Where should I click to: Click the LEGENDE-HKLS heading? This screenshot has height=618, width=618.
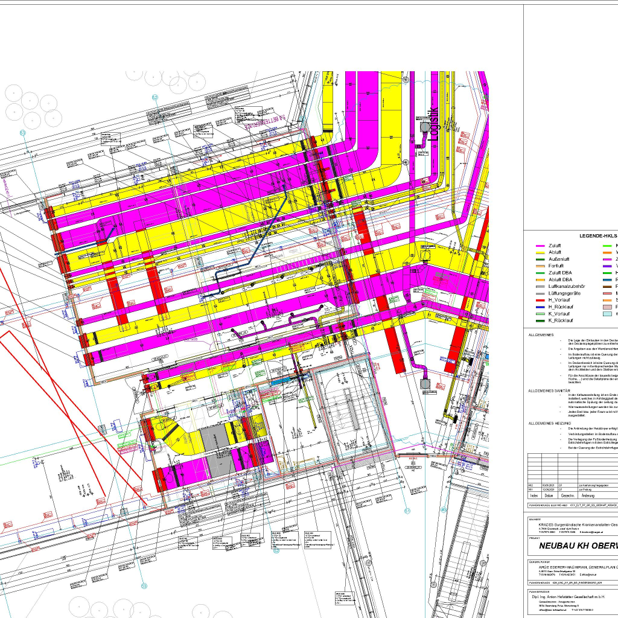598,237
